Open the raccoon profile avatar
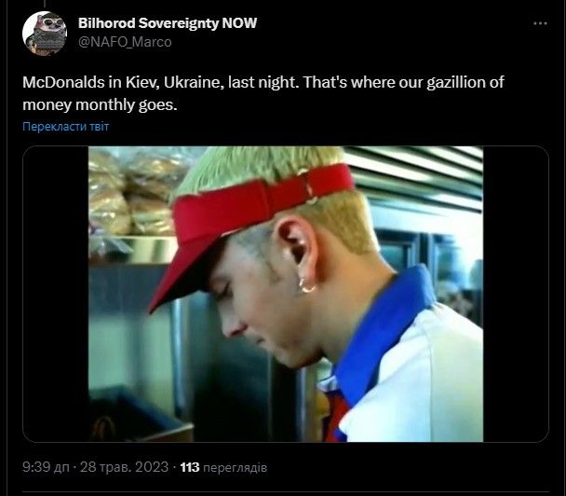Image resolution: width=566 pixels, height=496 pixels. tap(45, 34)
